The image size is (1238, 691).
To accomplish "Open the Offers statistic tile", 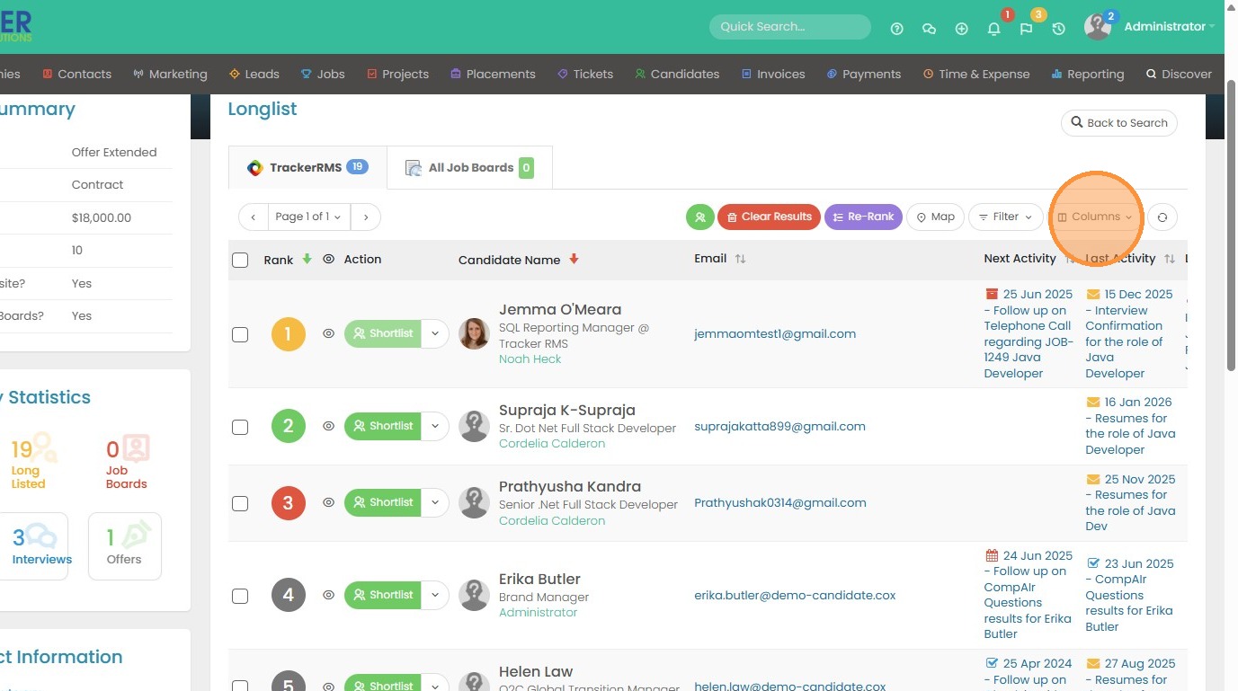I will pyautogui.click(x=125, y=546).
